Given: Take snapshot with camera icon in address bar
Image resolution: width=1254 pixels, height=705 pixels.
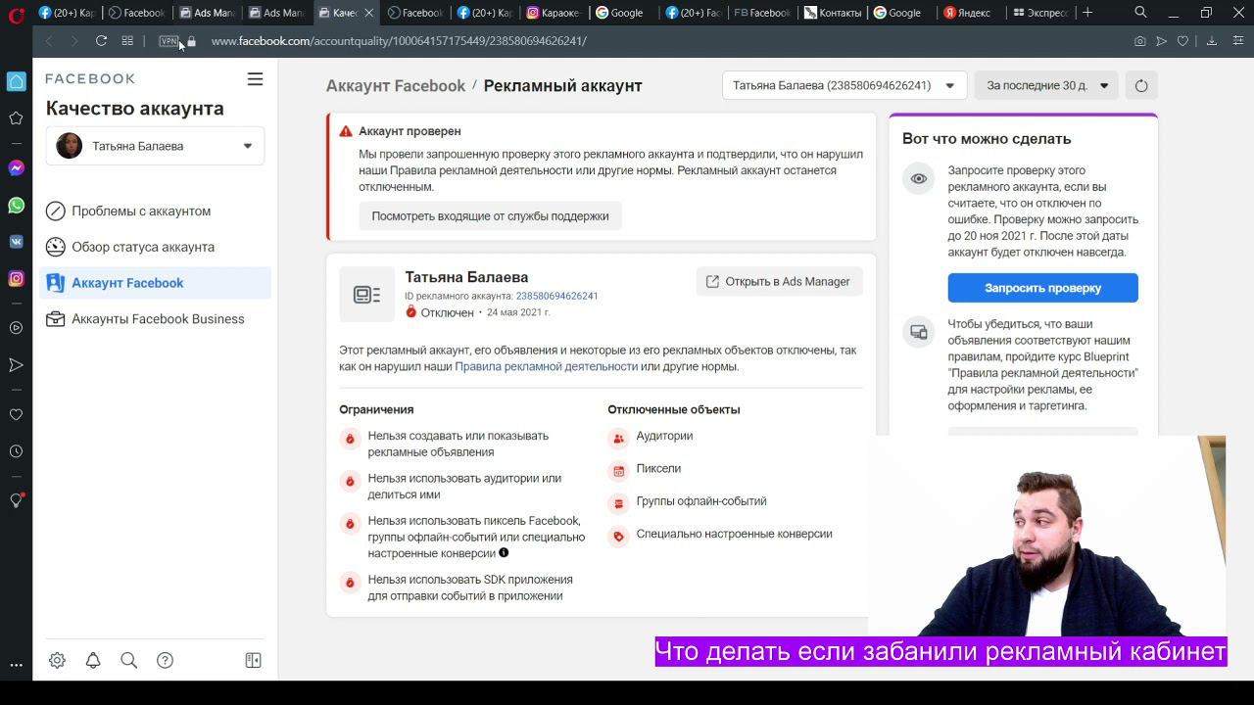Looking at the screenshot, I should click(x=1139, y=41).
